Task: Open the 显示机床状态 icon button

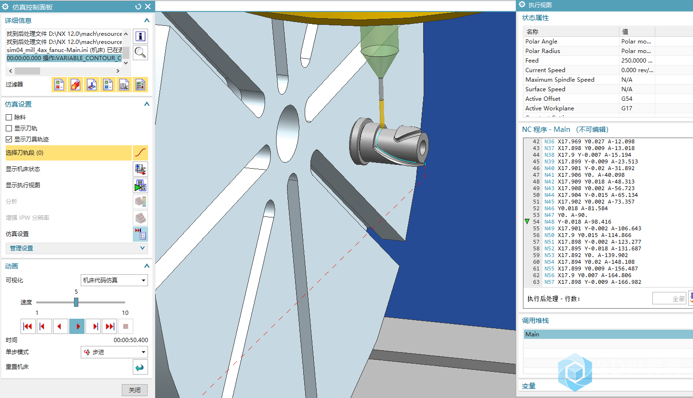Action: tap(140, 169)
